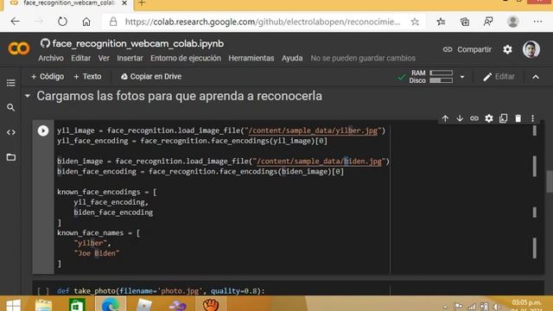
Task: Open browser profile icon
Action: (512, 22)
